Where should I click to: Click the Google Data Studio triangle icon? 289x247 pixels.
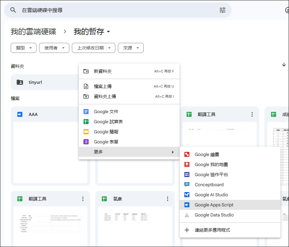[x=187, y=215]
